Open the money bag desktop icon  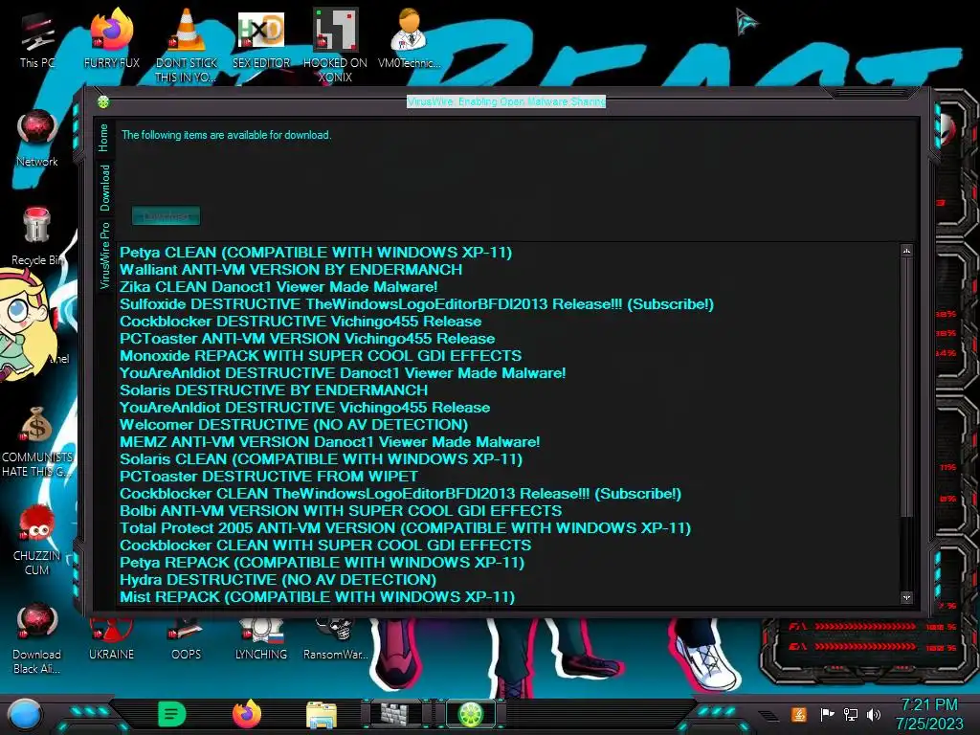37,441
